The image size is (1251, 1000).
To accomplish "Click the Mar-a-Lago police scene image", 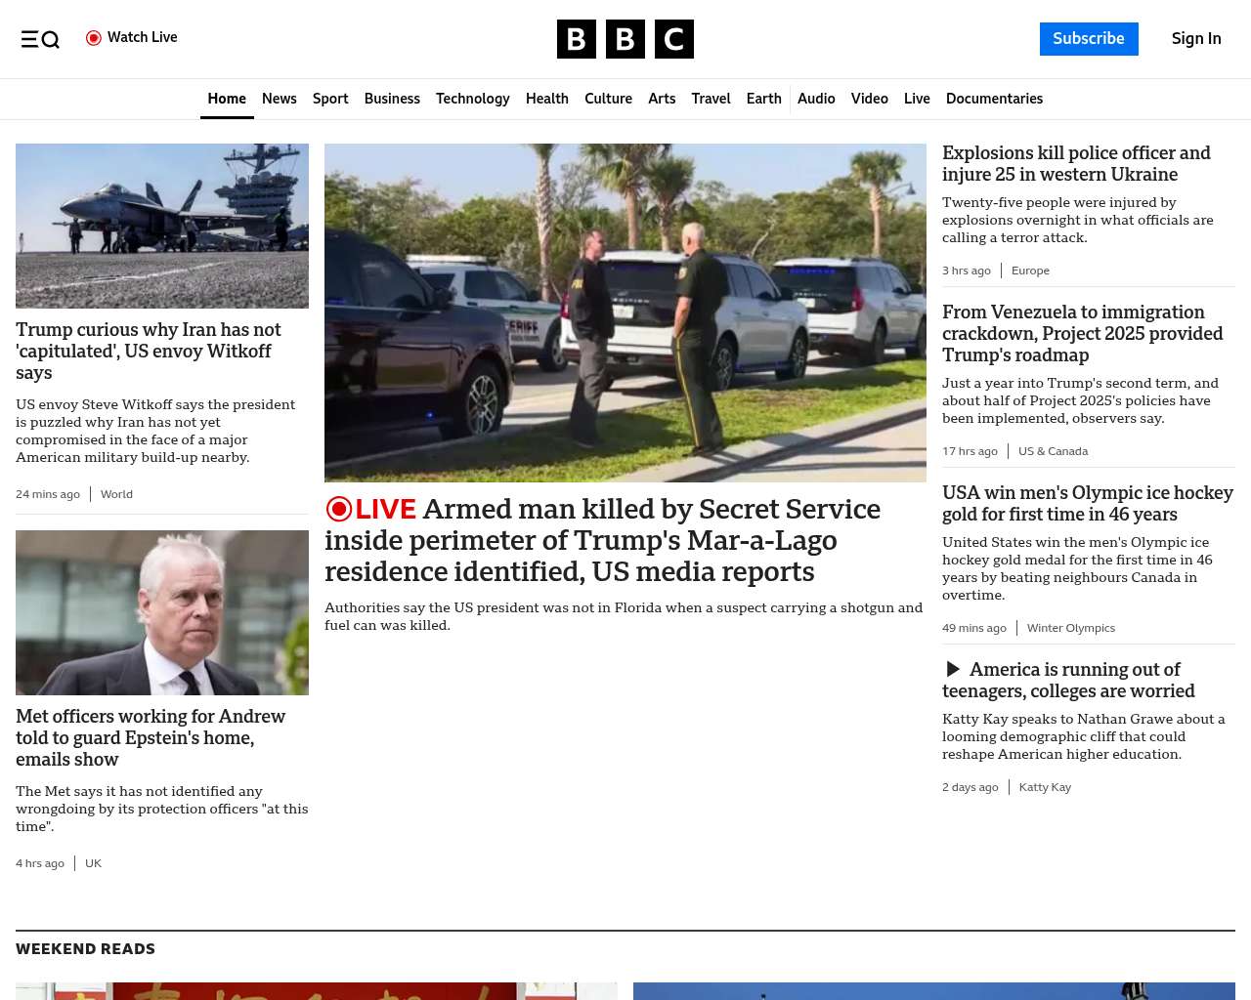I will [625, 312].
